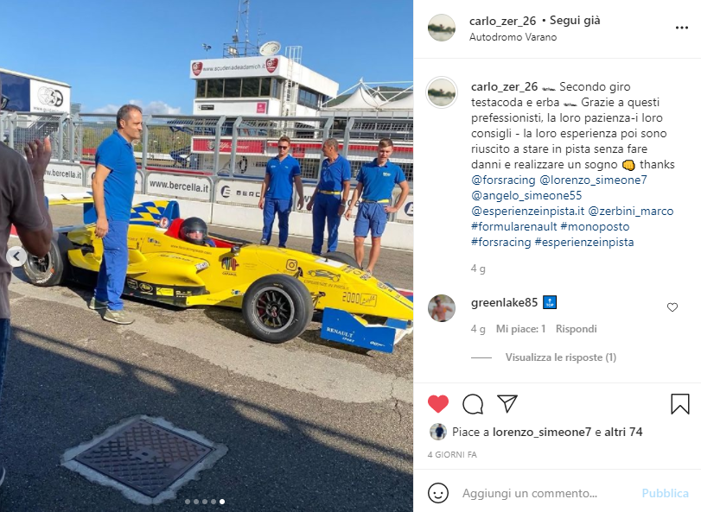Like greenlake85's comment with the heart
701x512 pixels.
672,307
